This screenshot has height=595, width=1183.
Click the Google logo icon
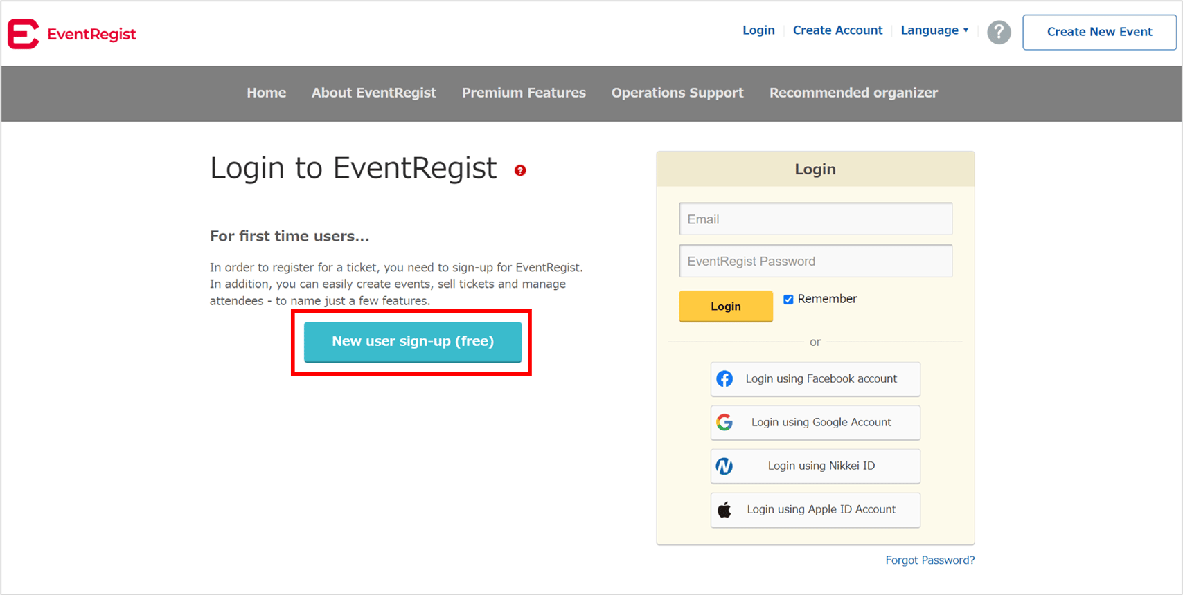724,423
